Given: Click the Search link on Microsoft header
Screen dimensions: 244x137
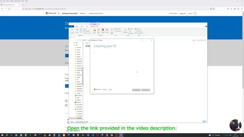Looking at the screenshot, I should pyautogui.click(x=183, y=14).
